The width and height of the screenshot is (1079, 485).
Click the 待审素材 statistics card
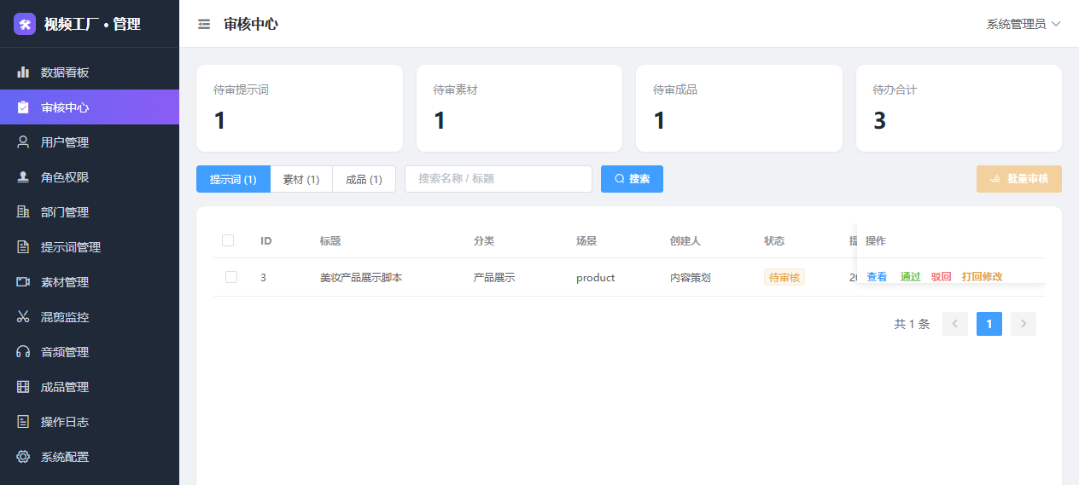pos(519,108)
